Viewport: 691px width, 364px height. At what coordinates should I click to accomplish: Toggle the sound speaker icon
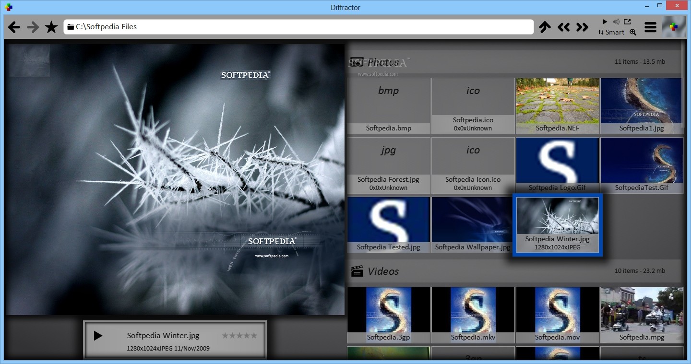(x=616, y=22)
